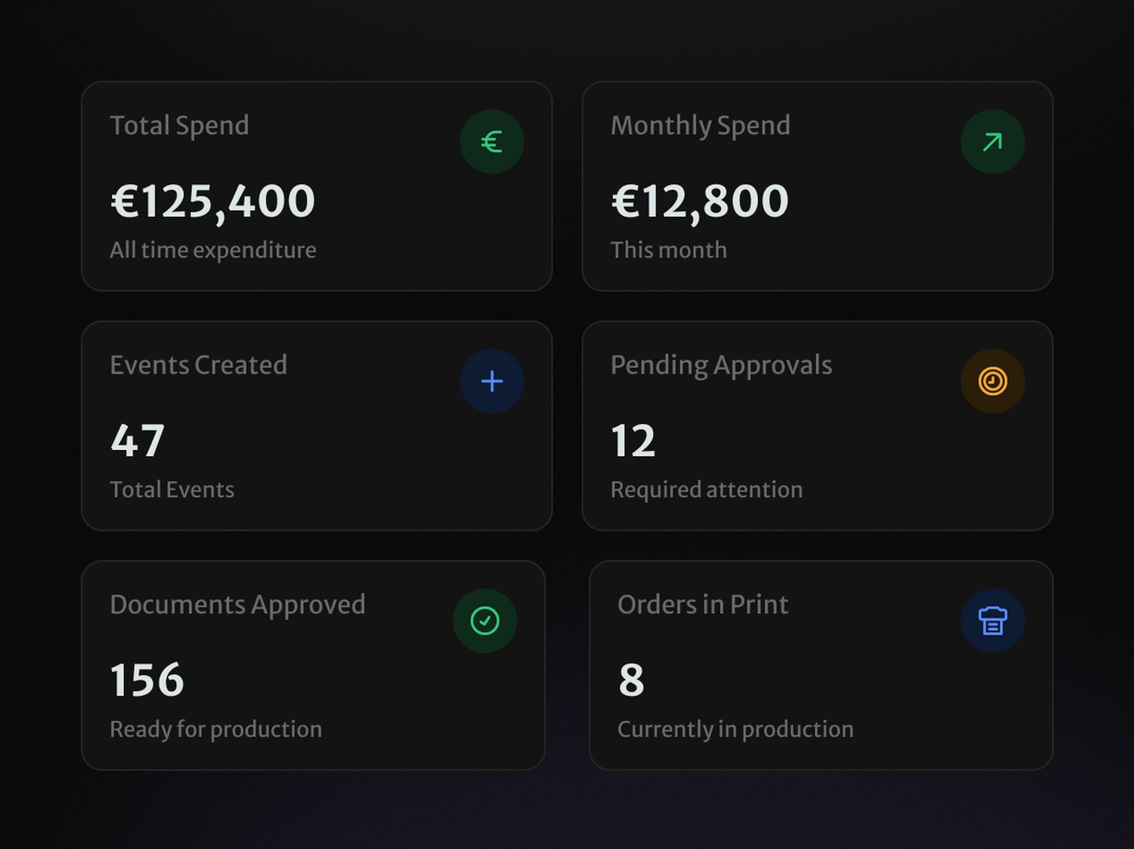Select the Documents Approved heading
This screenshot has height=849, width=1134.
pyautogui.click(x=237, y=605)
